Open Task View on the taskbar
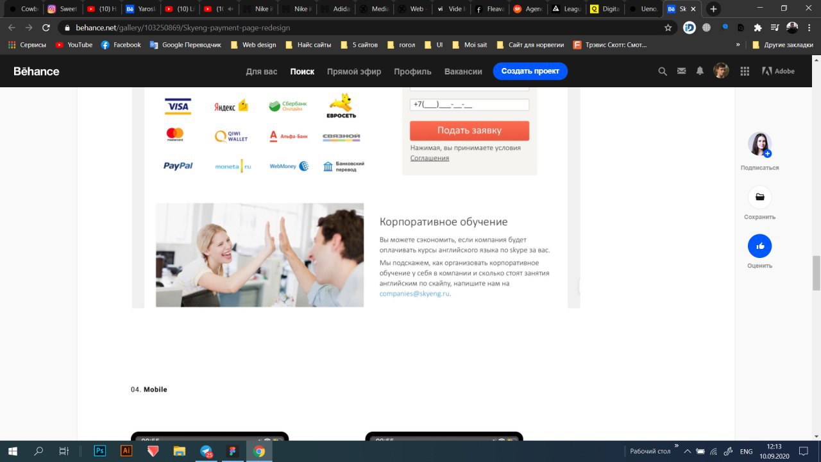This screenshot has height=462, width=821. point(63,451)
